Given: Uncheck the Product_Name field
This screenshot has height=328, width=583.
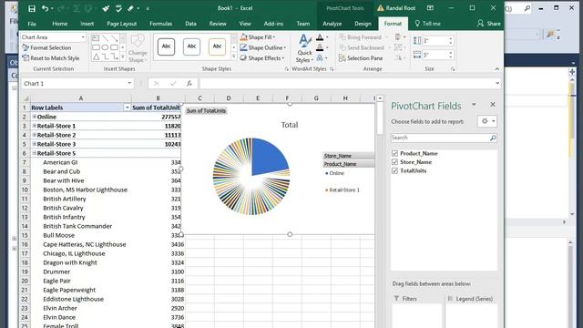Looking at the screenshot, I should coord(394,153).
